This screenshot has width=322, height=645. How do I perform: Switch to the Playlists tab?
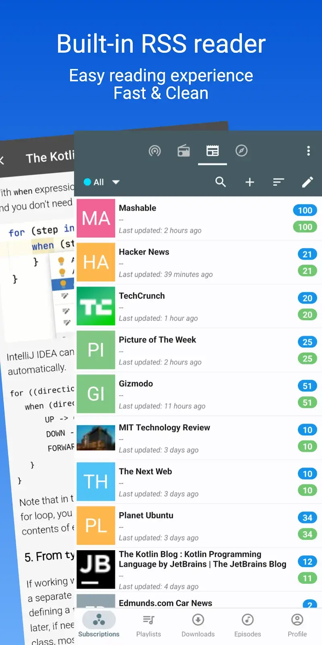point(149,625)
